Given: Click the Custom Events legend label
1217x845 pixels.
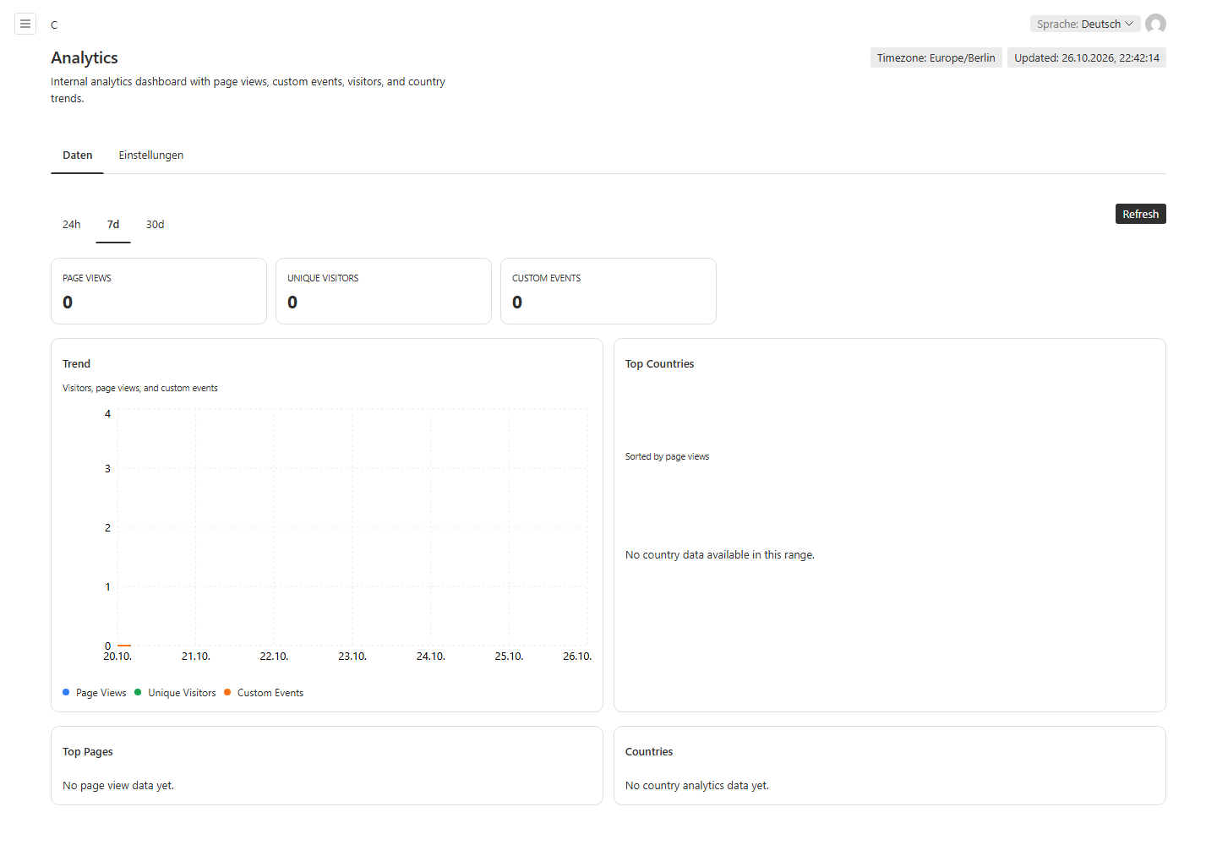Looking at the screenshot, I should click(x=270, y=693).
